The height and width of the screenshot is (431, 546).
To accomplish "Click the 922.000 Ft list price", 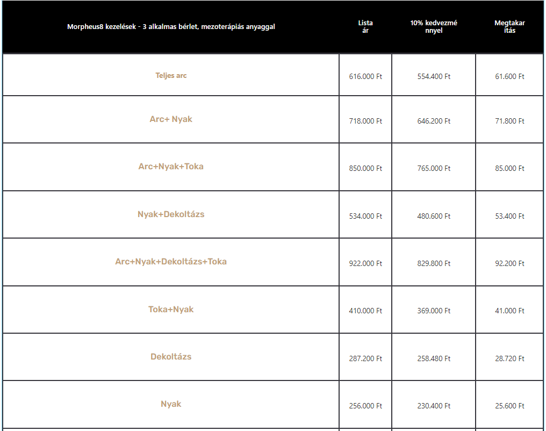I will click(x=365, y=263).
